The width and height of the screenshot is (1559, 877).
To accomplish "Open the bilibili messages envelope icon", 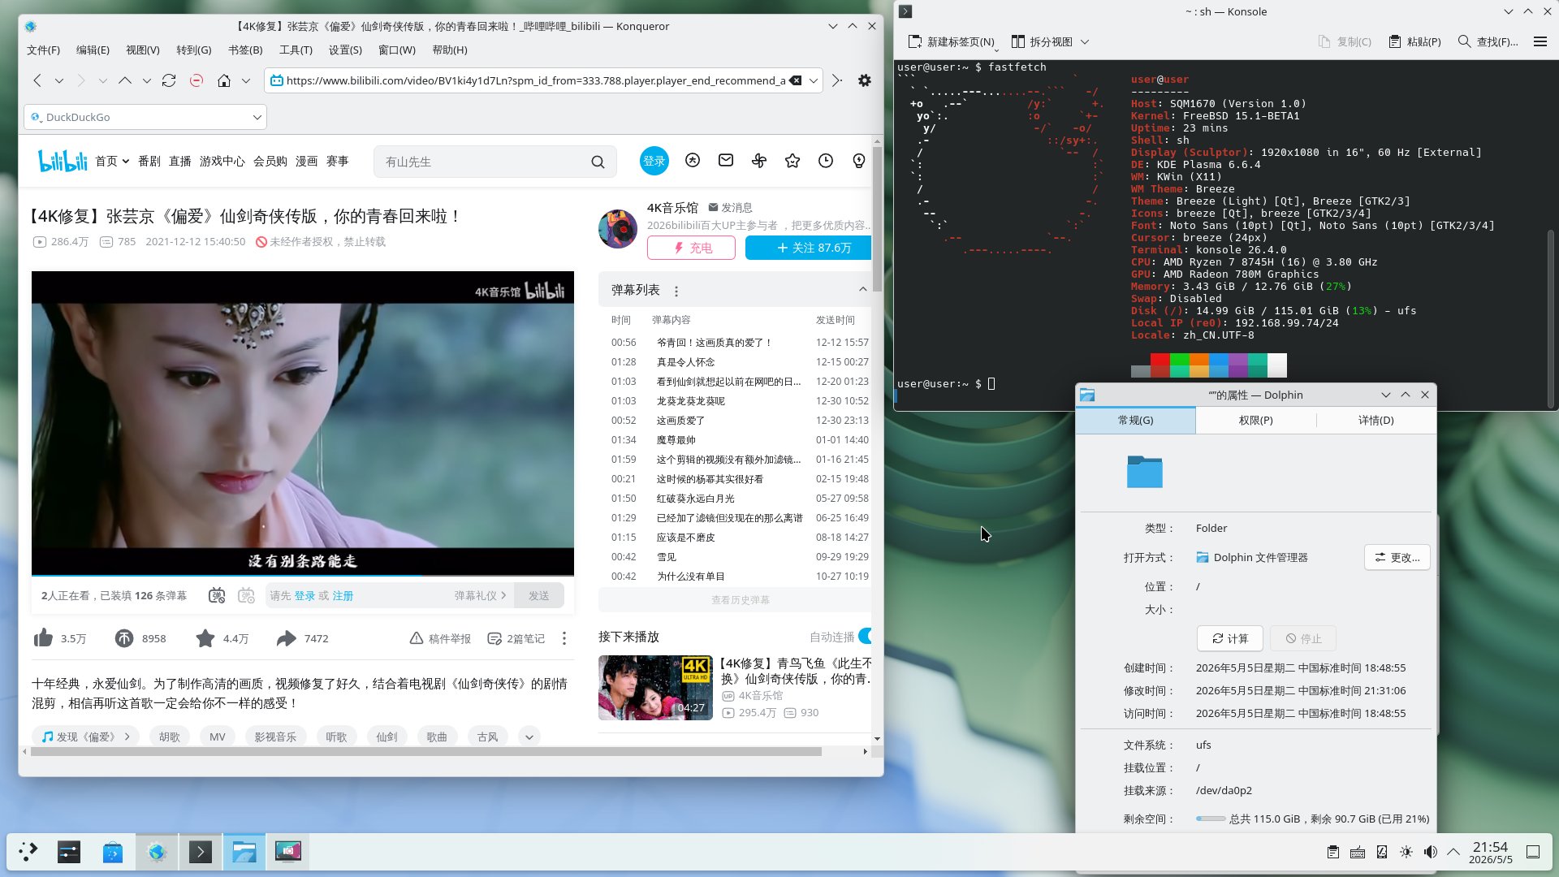I will (726, 160).
